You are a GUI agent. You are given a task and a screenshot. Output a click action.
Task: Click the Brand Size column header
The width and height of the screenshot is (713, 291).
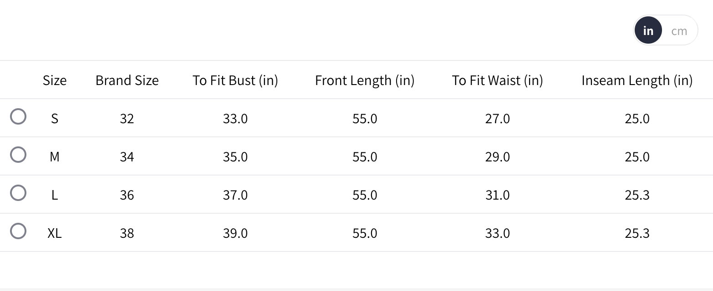click(x=127, y=80)
